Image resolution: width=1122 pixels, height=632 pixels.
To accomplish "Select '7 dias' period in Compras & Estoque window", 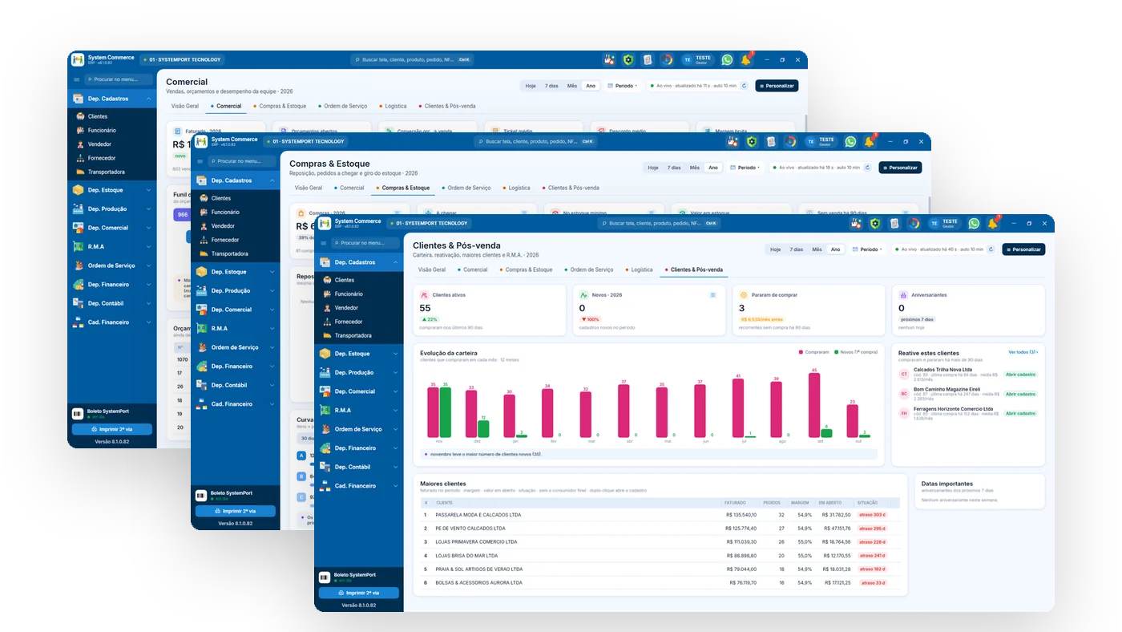I will pos(674,168).
